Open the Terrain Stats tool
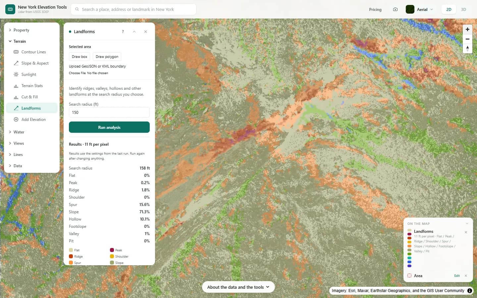The width and height of the screenshot is (477, 298). pos(32,86)
